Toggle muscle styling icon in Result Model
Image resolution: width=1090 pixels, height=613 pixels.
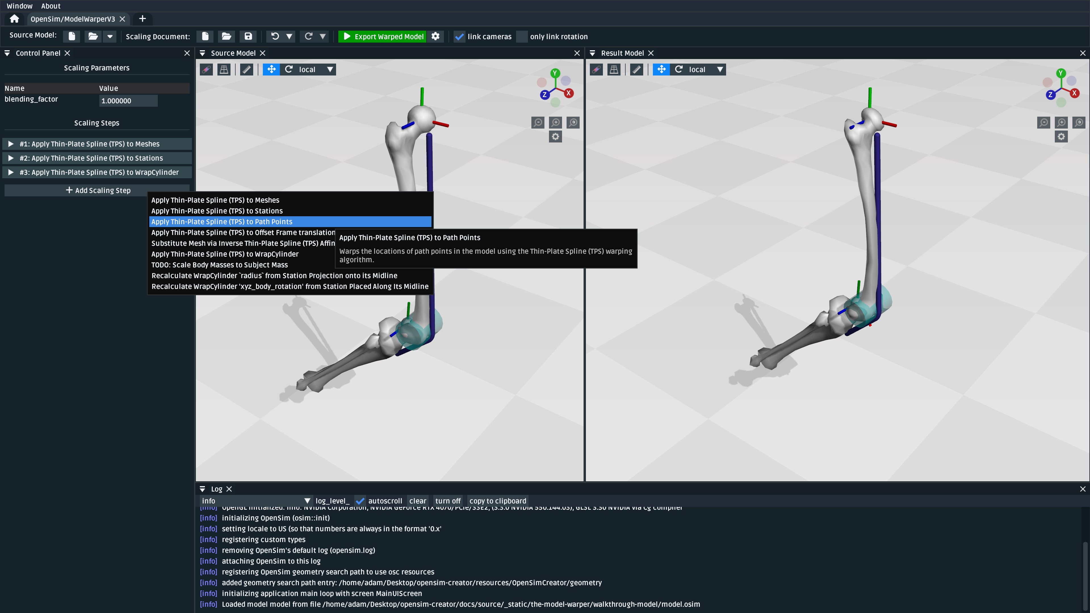(x=596, y=69)
